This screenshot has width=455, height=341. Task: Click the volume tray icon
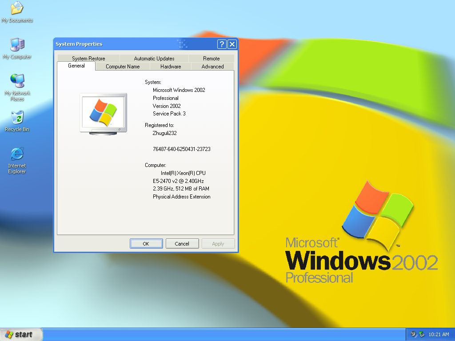pos(414,334)
